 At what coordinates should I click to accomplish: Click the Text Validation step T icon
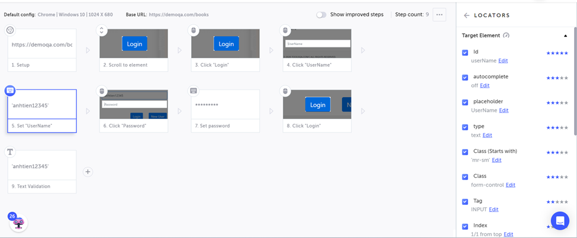point(10,152)
